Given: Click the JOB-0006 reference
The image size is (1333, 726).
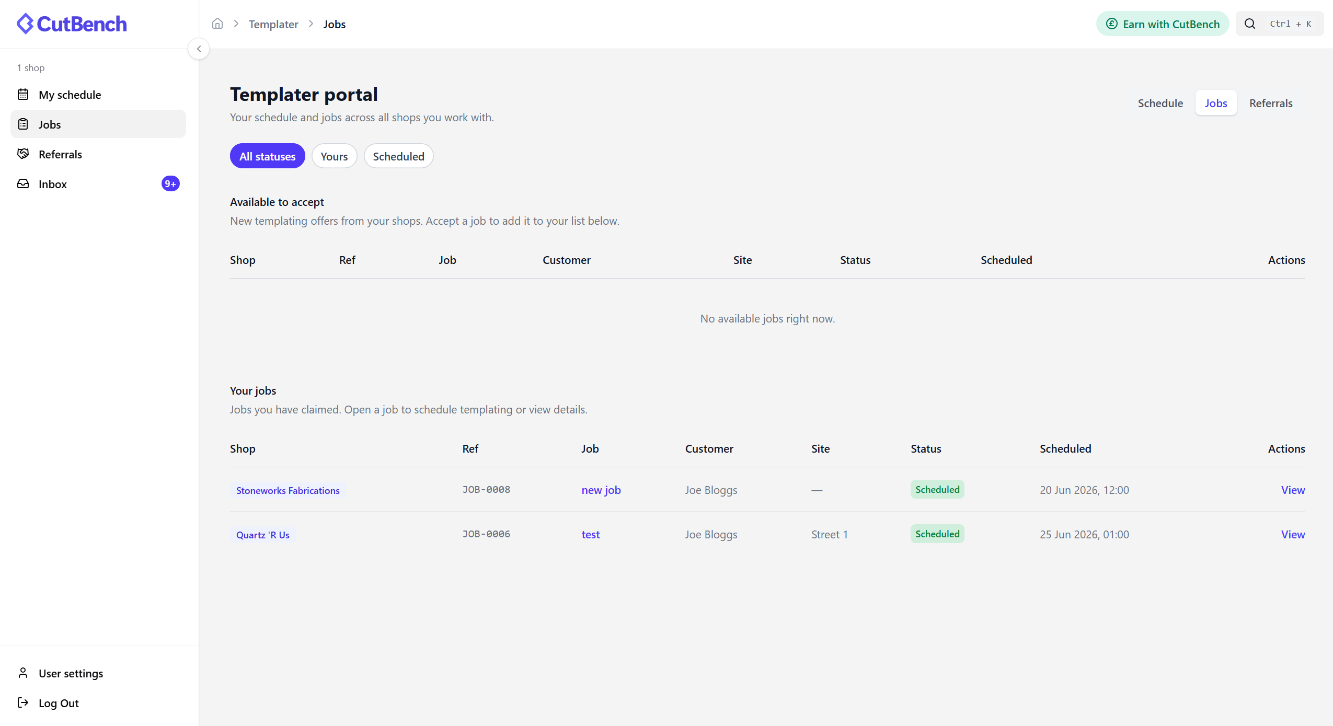Looking at the screenshot, I should tap(486, 534).
